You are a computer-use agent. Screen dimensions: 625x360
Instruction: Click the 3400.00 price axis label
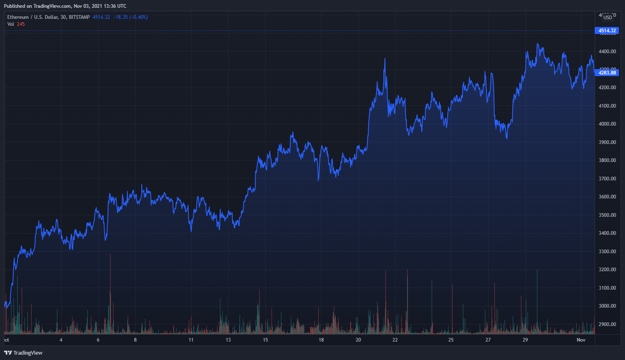pos(607,233)
